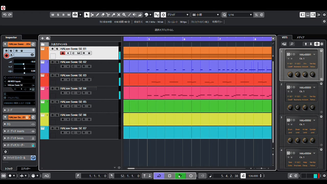This screenshot has width=327, height=184.
Task: Open the grid type dropdown 小節
Action: (206, 15)
